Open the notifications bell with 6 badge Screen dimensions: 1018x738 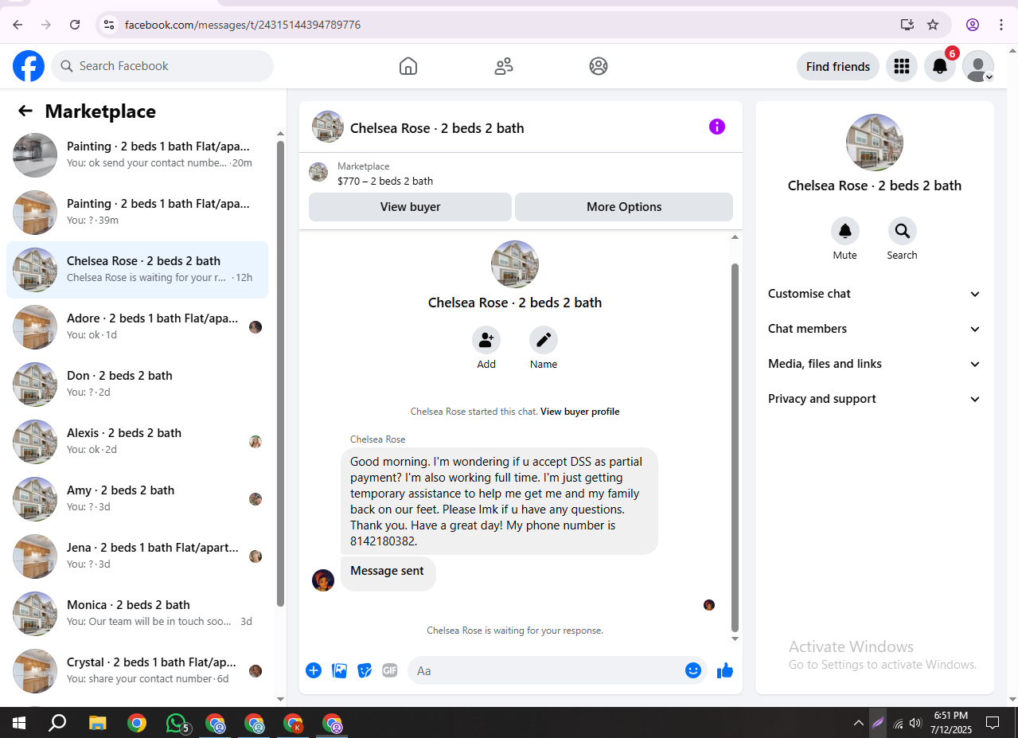coord(940,66)
